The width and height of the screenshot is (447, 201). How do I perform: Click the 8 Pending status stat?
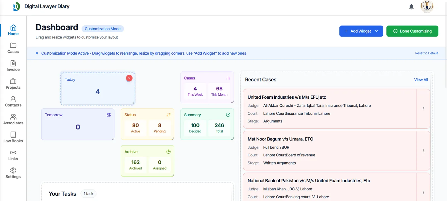(160, 128)
